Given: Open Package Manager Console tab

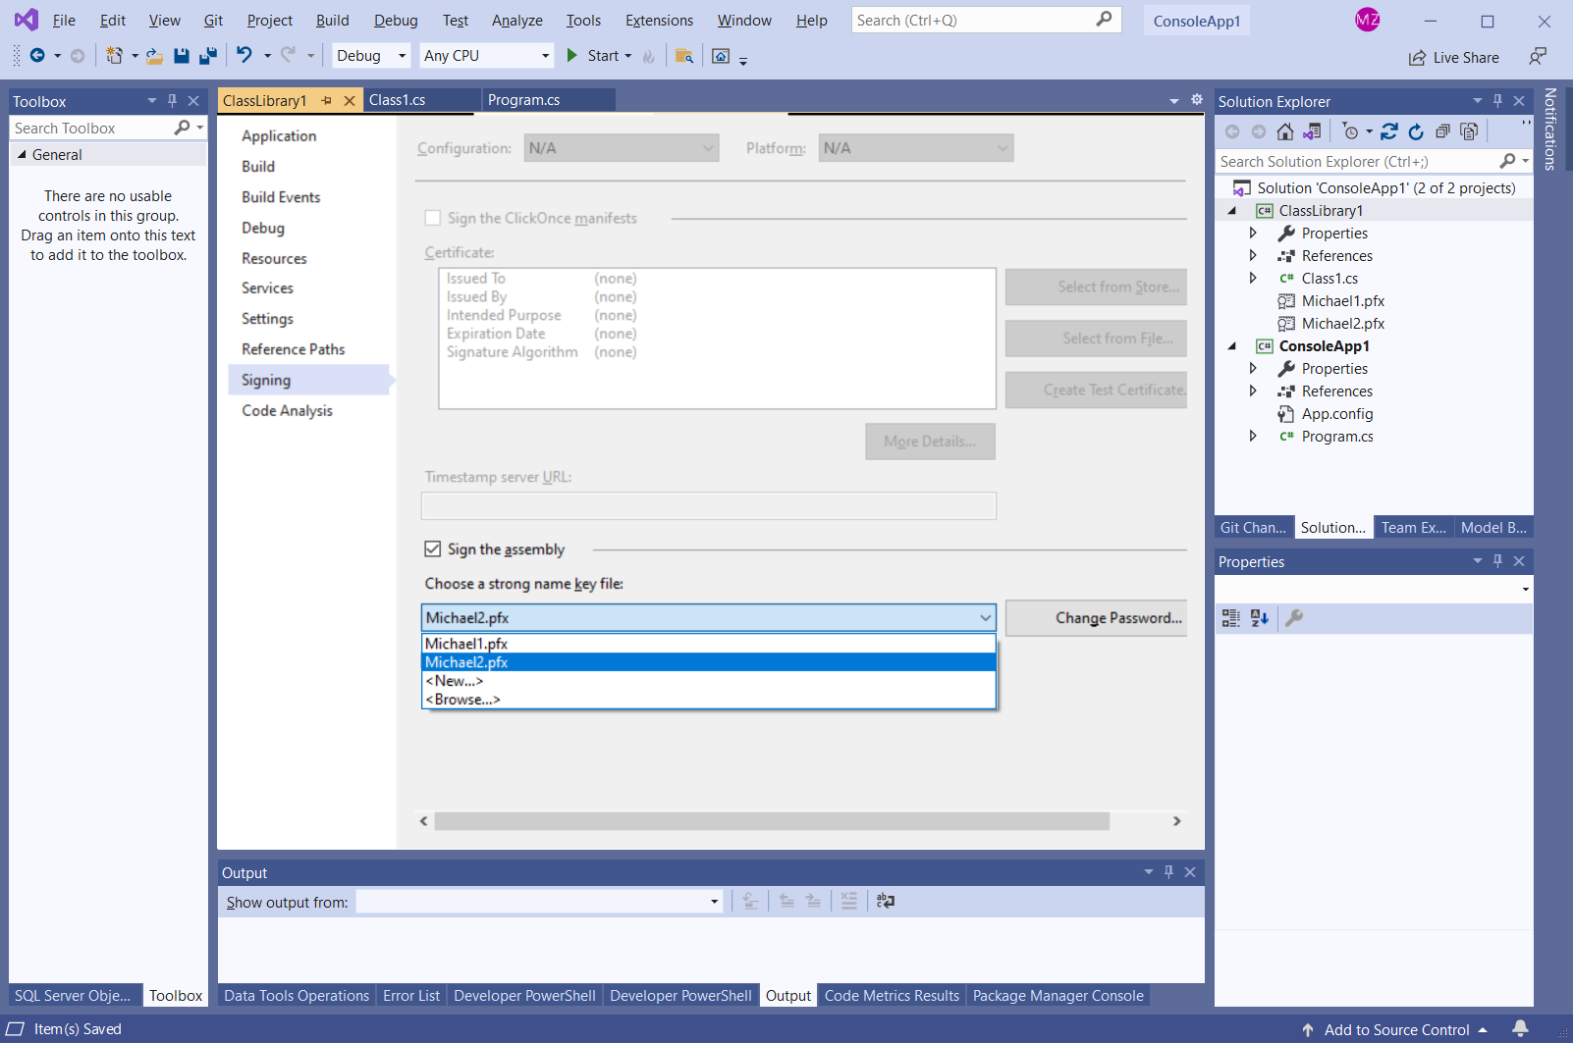Looking at the screenshot, I should point(1058,996).
